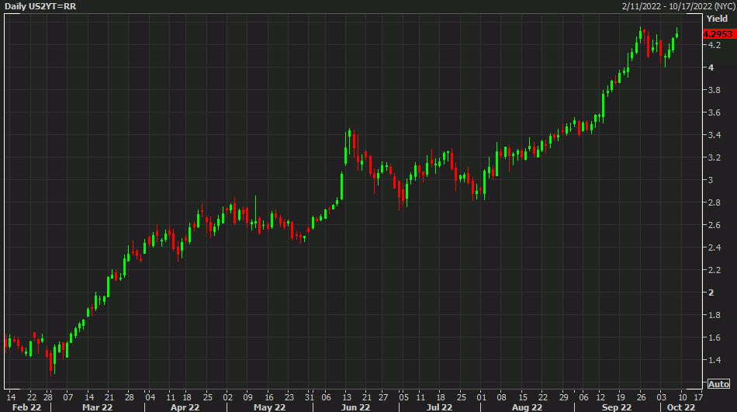The image size is (737, 412).
Task: Click the "Jul 22" month label
Action: click(x=439, y=407)
